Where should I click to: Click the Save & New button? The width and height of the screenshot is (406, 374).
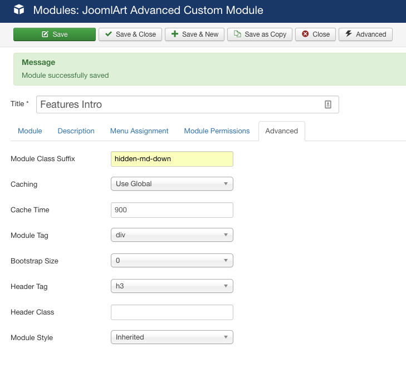(x=194, y=34)
